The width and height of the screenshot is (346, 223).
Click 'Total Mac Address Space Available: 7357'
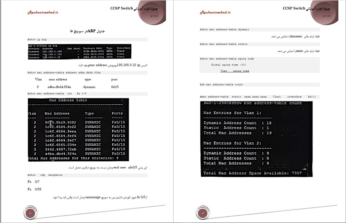pos(252,173)
